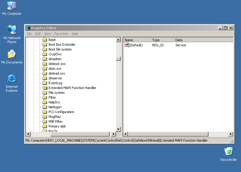Click the tree pane scroll down arrow

tap(118, 129)
